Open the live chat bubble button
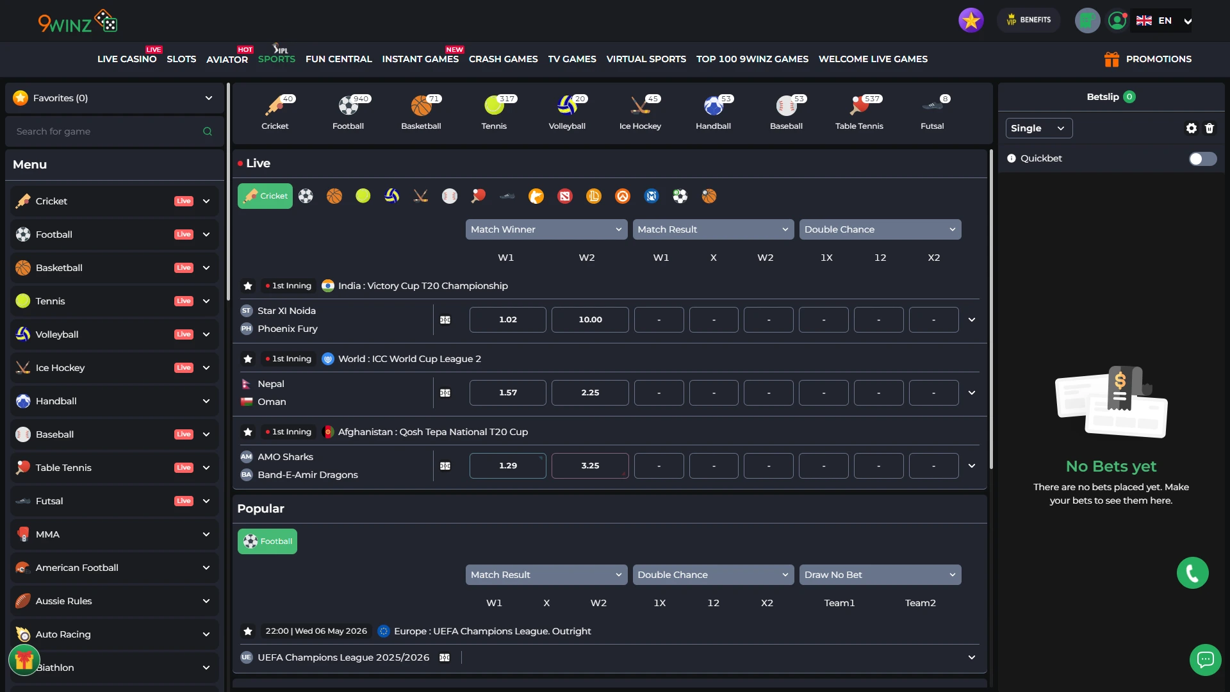 click(x=1206, y=660)
